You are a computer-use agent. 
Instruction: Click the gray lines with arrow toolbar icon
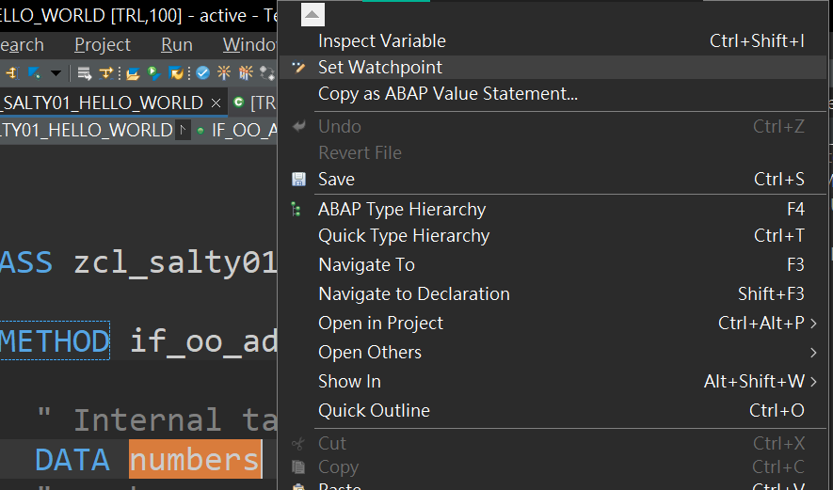coord(85,72)
